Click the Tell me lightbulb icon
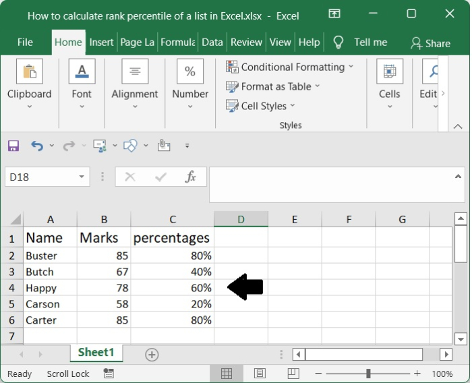This screenshot has height=383, width=472. [x=338, y=42]
